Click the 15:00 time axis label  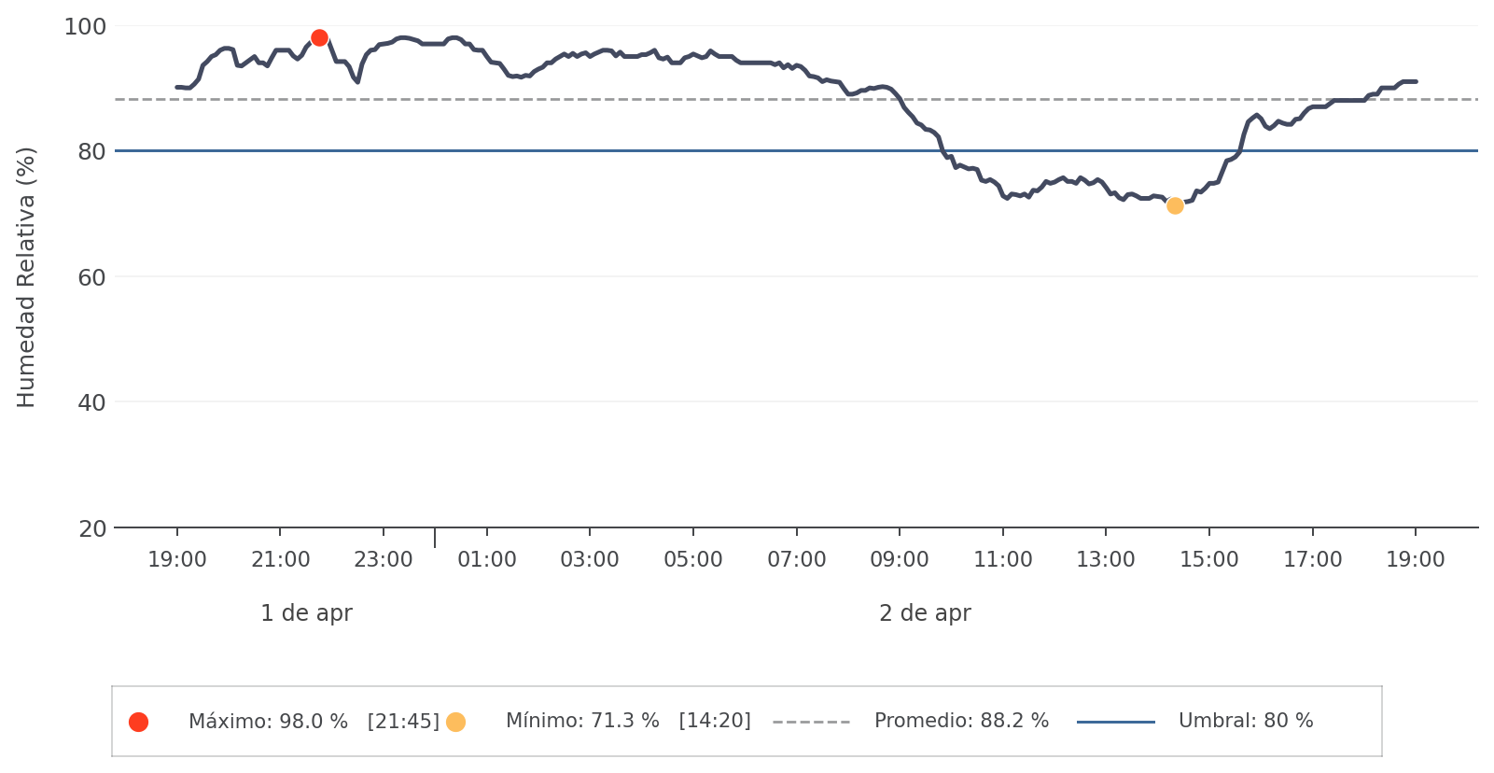(1208, 560)
